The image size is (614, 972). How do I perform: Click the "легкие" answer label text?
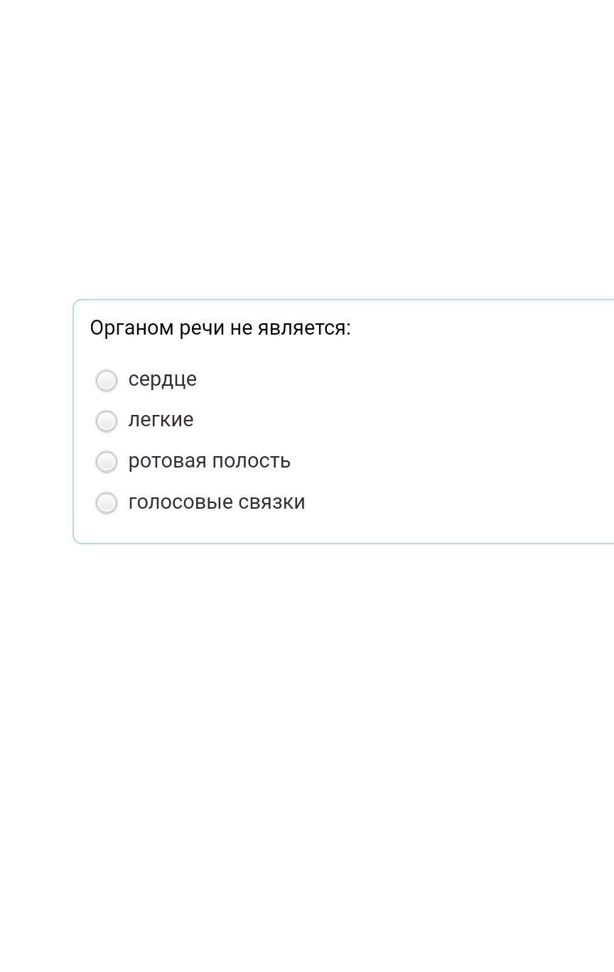(x=161, y=420)
